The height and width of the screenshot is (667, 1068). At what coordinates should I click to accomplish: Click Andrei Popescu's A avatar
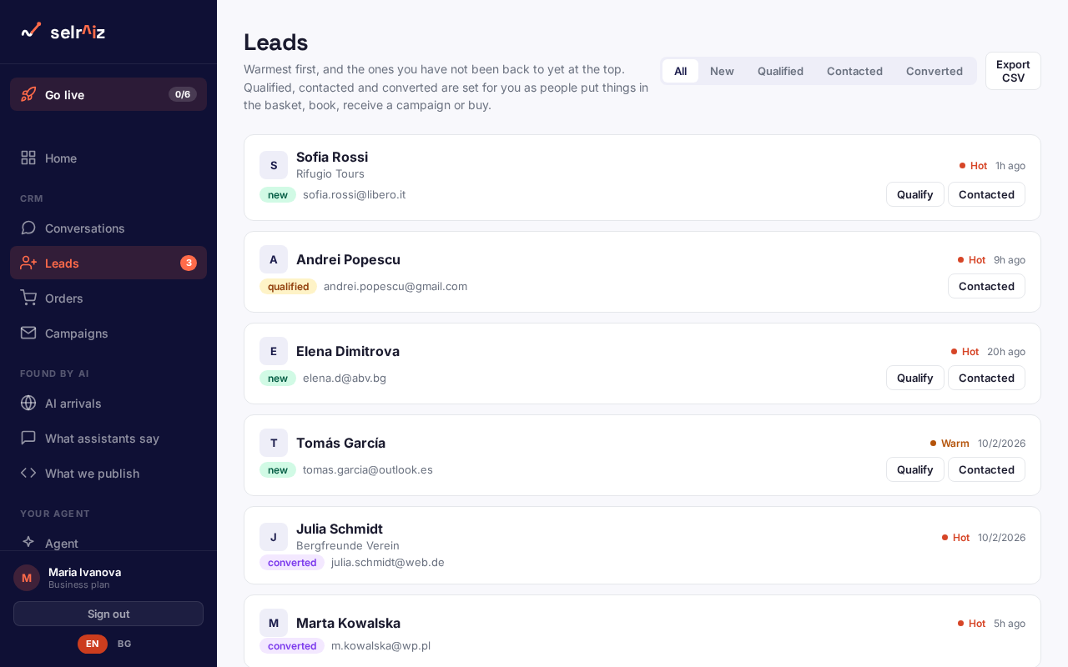274,259
